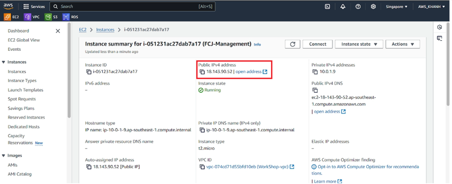Copy the VPC ID value
The image size is (452, 184).
pyautogui.click(x=202, y=166)
